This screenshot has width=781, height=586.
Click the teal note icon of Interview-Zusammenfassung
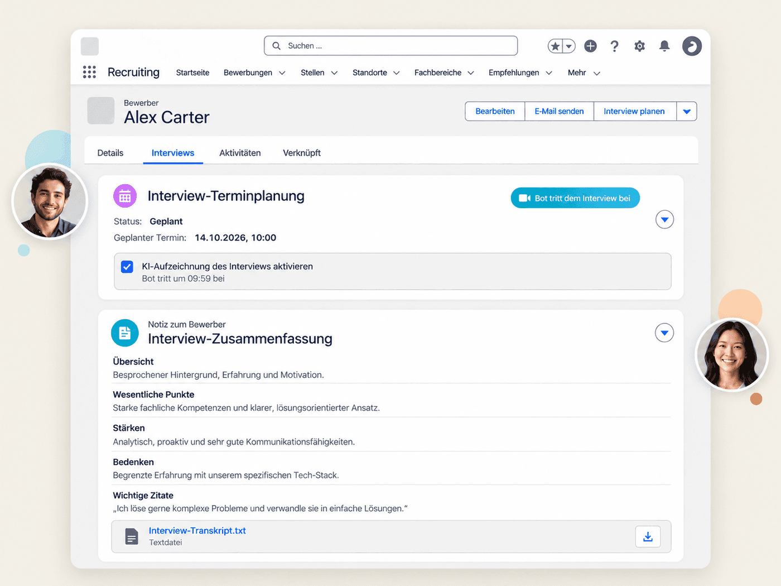coord(125,333)
